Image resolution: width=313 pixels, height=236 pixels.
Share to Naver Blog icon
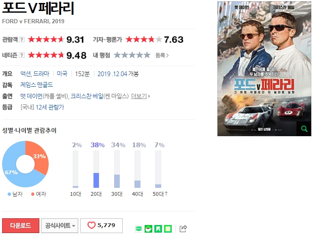click(x=139, y=229)
